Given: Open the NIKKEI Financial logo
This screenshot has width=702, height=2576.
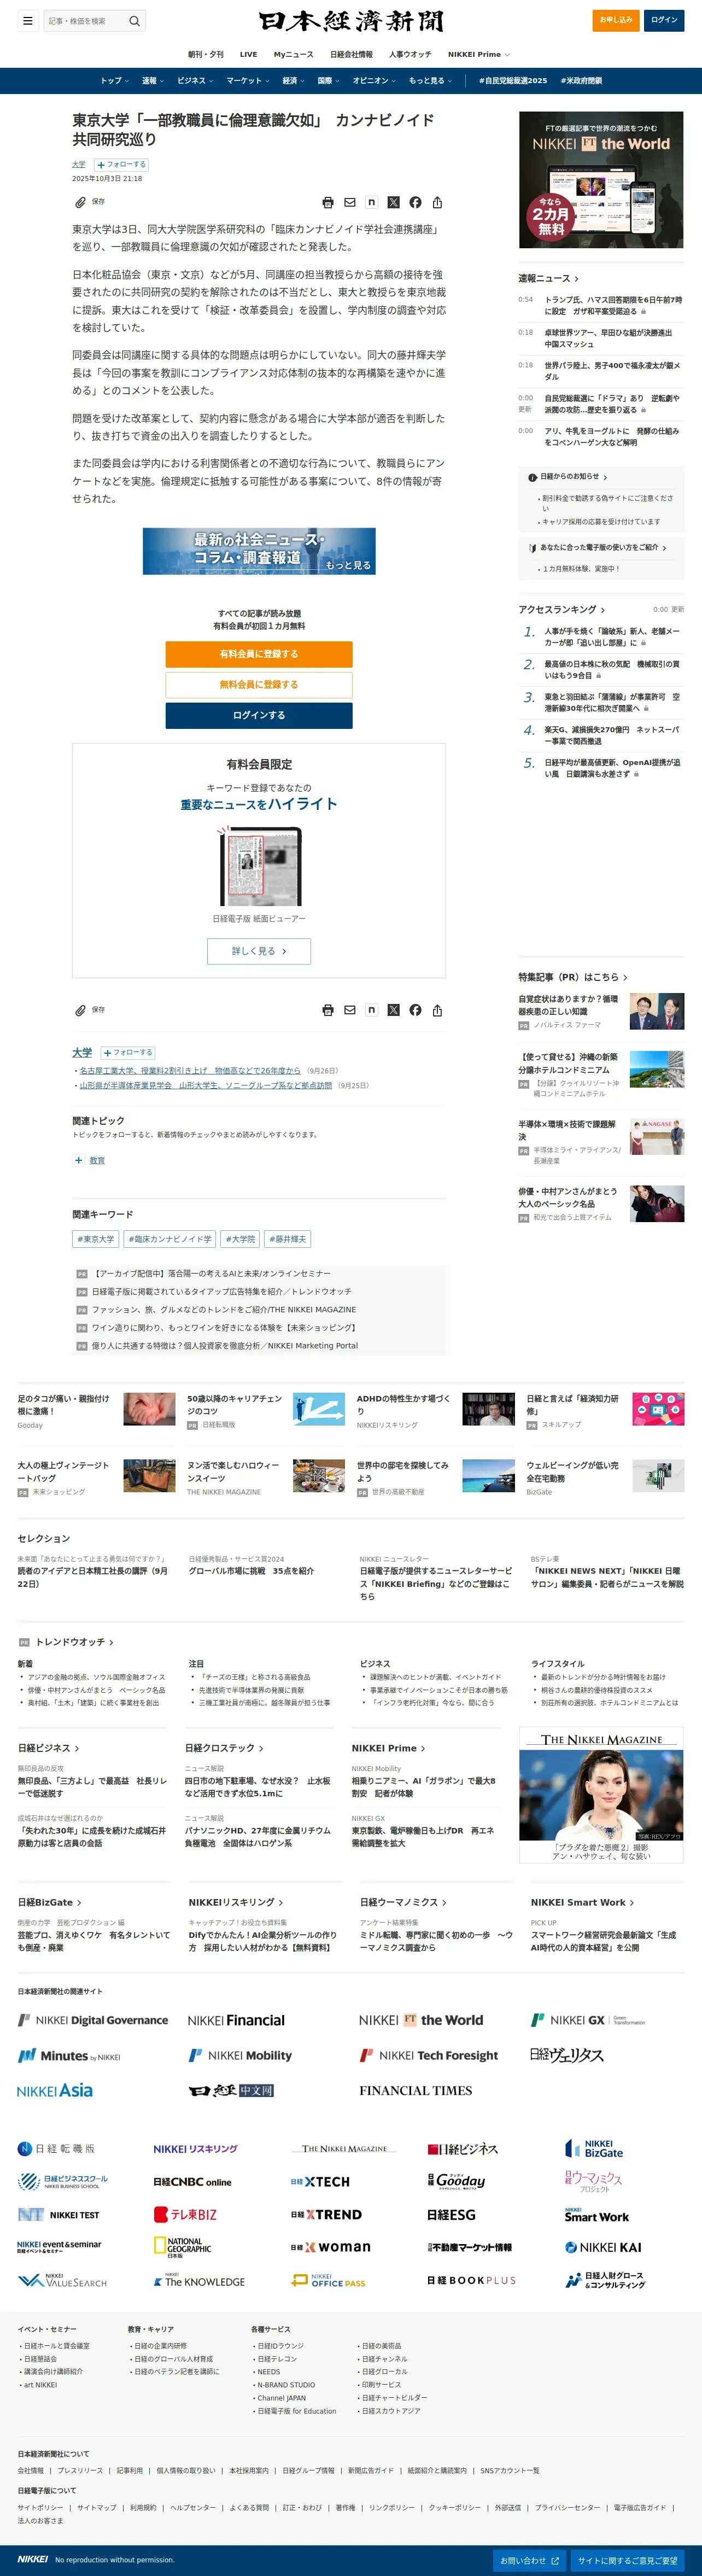Looking at the screenshot, I should click(x=236, y=2020).
